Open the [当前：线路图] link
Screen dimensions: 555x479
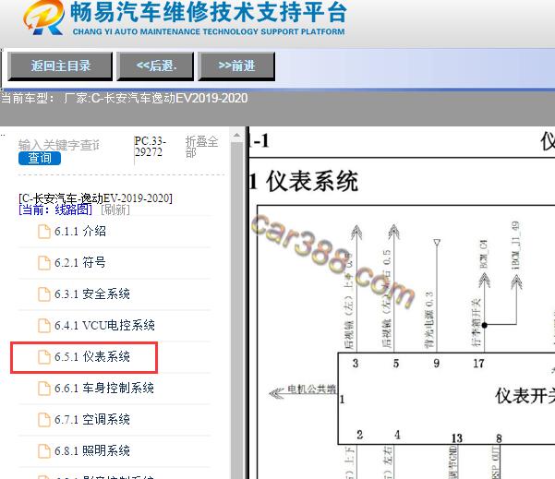[x=55, y=210]
